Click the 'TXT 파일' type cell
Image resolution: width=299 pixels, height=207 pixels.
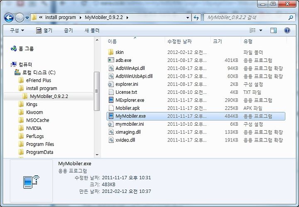pos(252,92)
